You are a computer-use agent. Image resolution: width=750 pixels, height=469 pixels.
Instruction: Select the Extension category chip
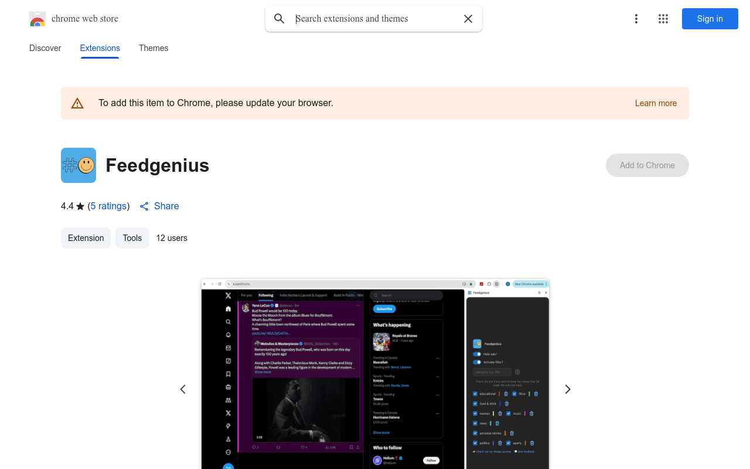[86, 238]
